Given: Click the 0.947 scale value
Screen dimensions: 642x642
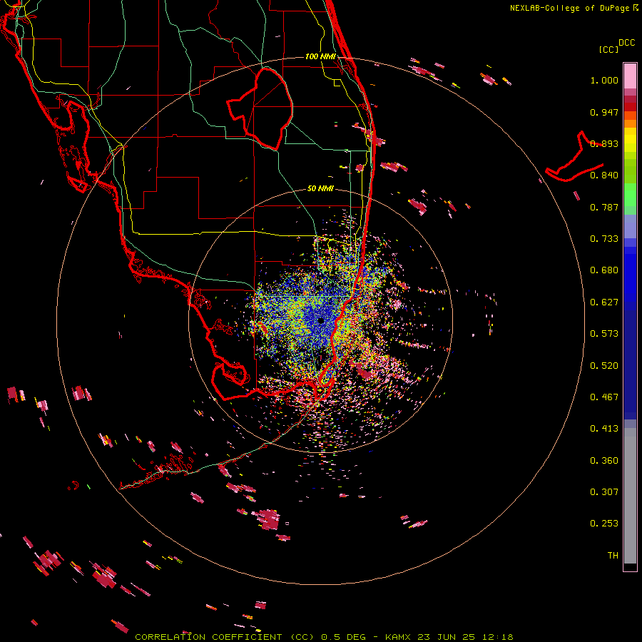Looking at the screenshot, I should click(604, 112).
